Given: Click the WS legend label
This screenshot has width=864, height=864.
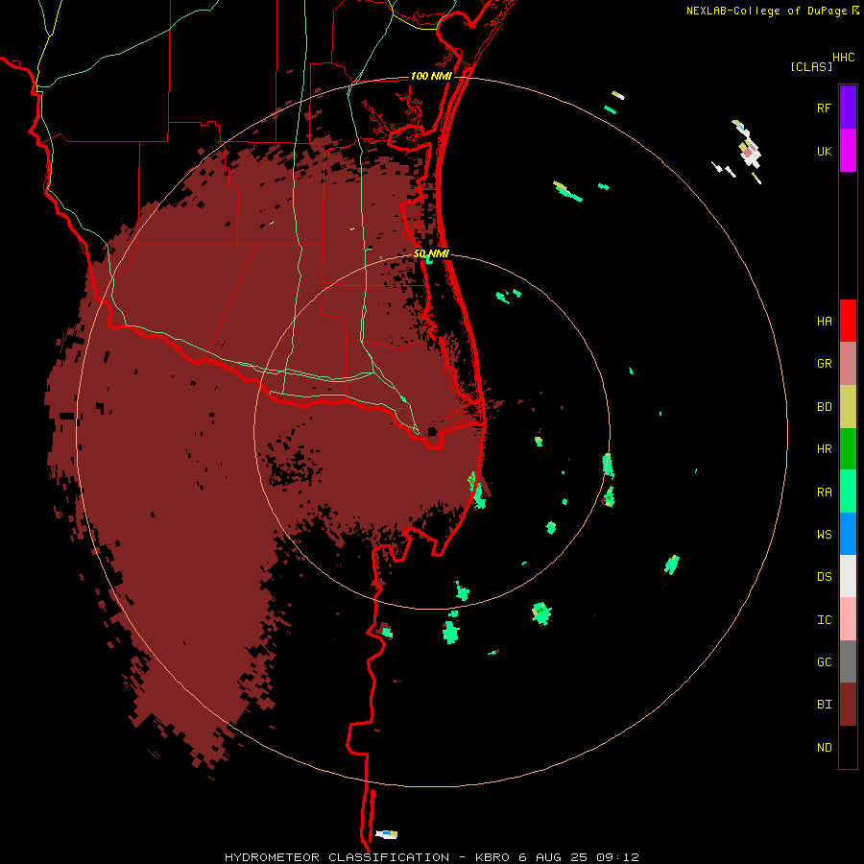Looking at the screenshot, I should point(824,534).
